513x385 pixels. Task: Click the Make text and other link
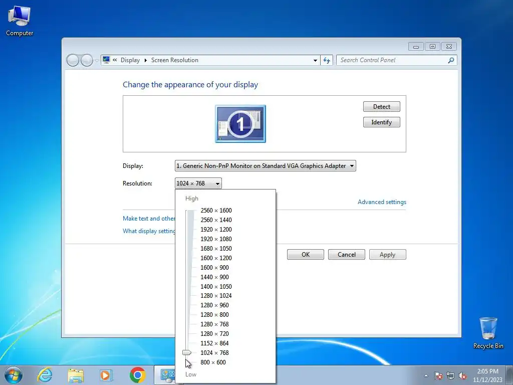pyautogui.click(x=149, y=219)
